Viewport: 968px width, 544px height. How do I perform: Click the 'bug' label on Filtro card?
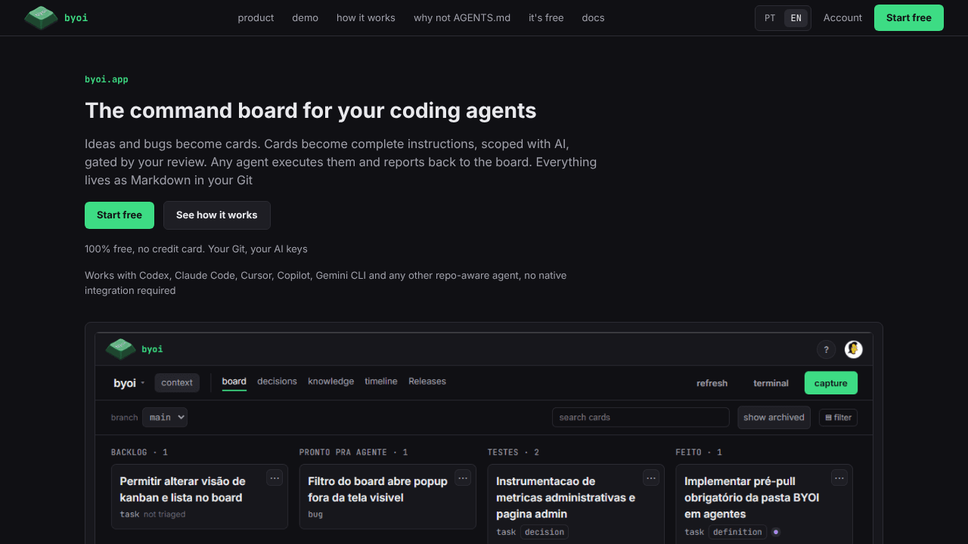[x=315, y=515]
